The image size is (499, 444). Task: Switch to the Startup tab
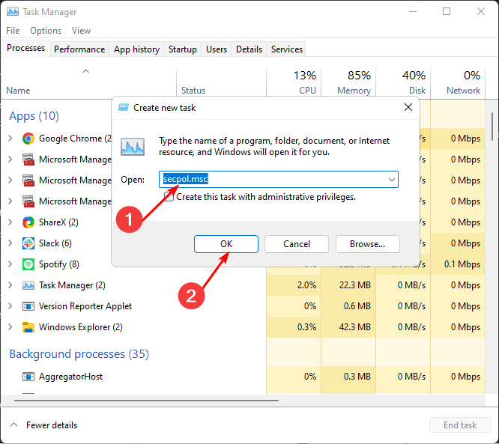point(183,49)
